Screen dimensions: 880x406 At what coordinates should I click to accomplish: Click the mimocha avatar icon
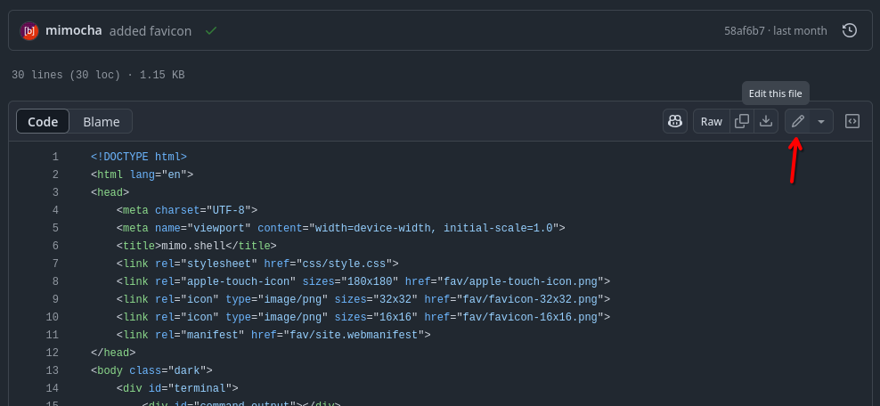29,31
